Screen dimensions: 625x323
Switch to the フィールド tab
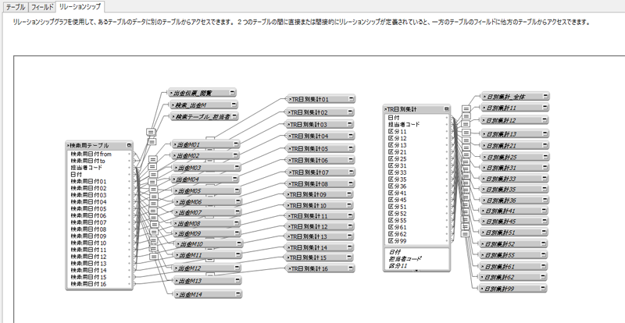(x=42, y=7)
